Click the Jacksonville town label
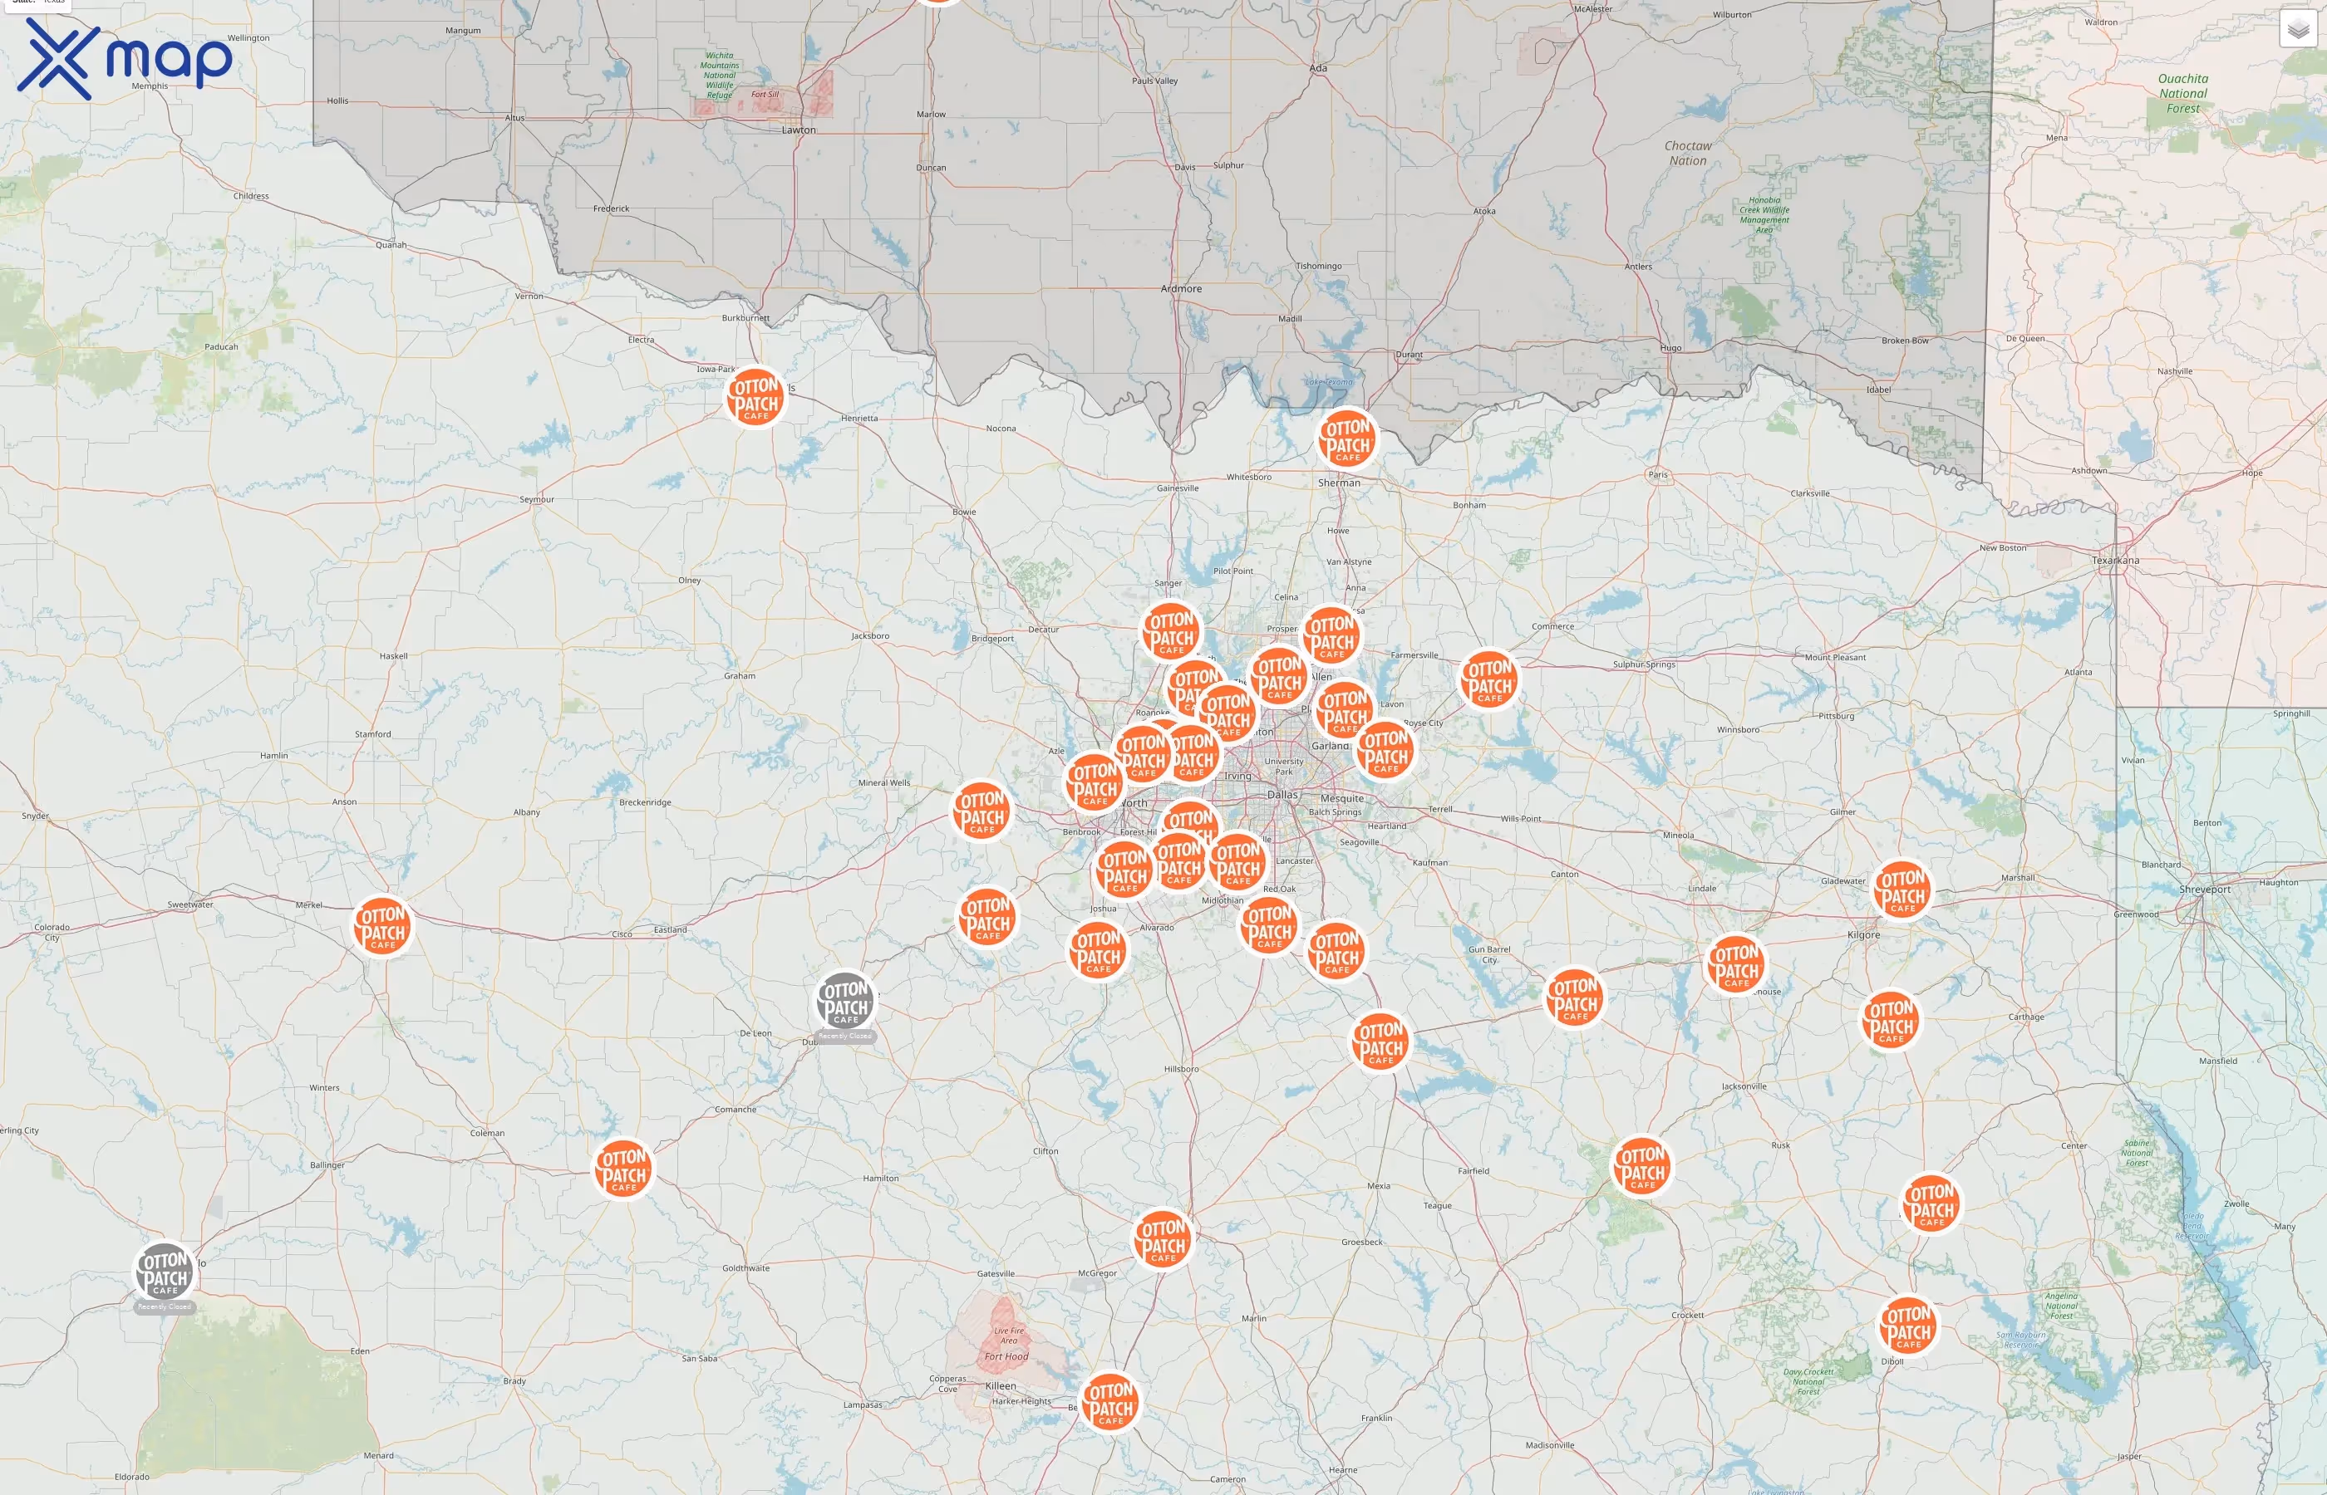This screenshot has width=2327, height=1495. tap(1744, 1086)
